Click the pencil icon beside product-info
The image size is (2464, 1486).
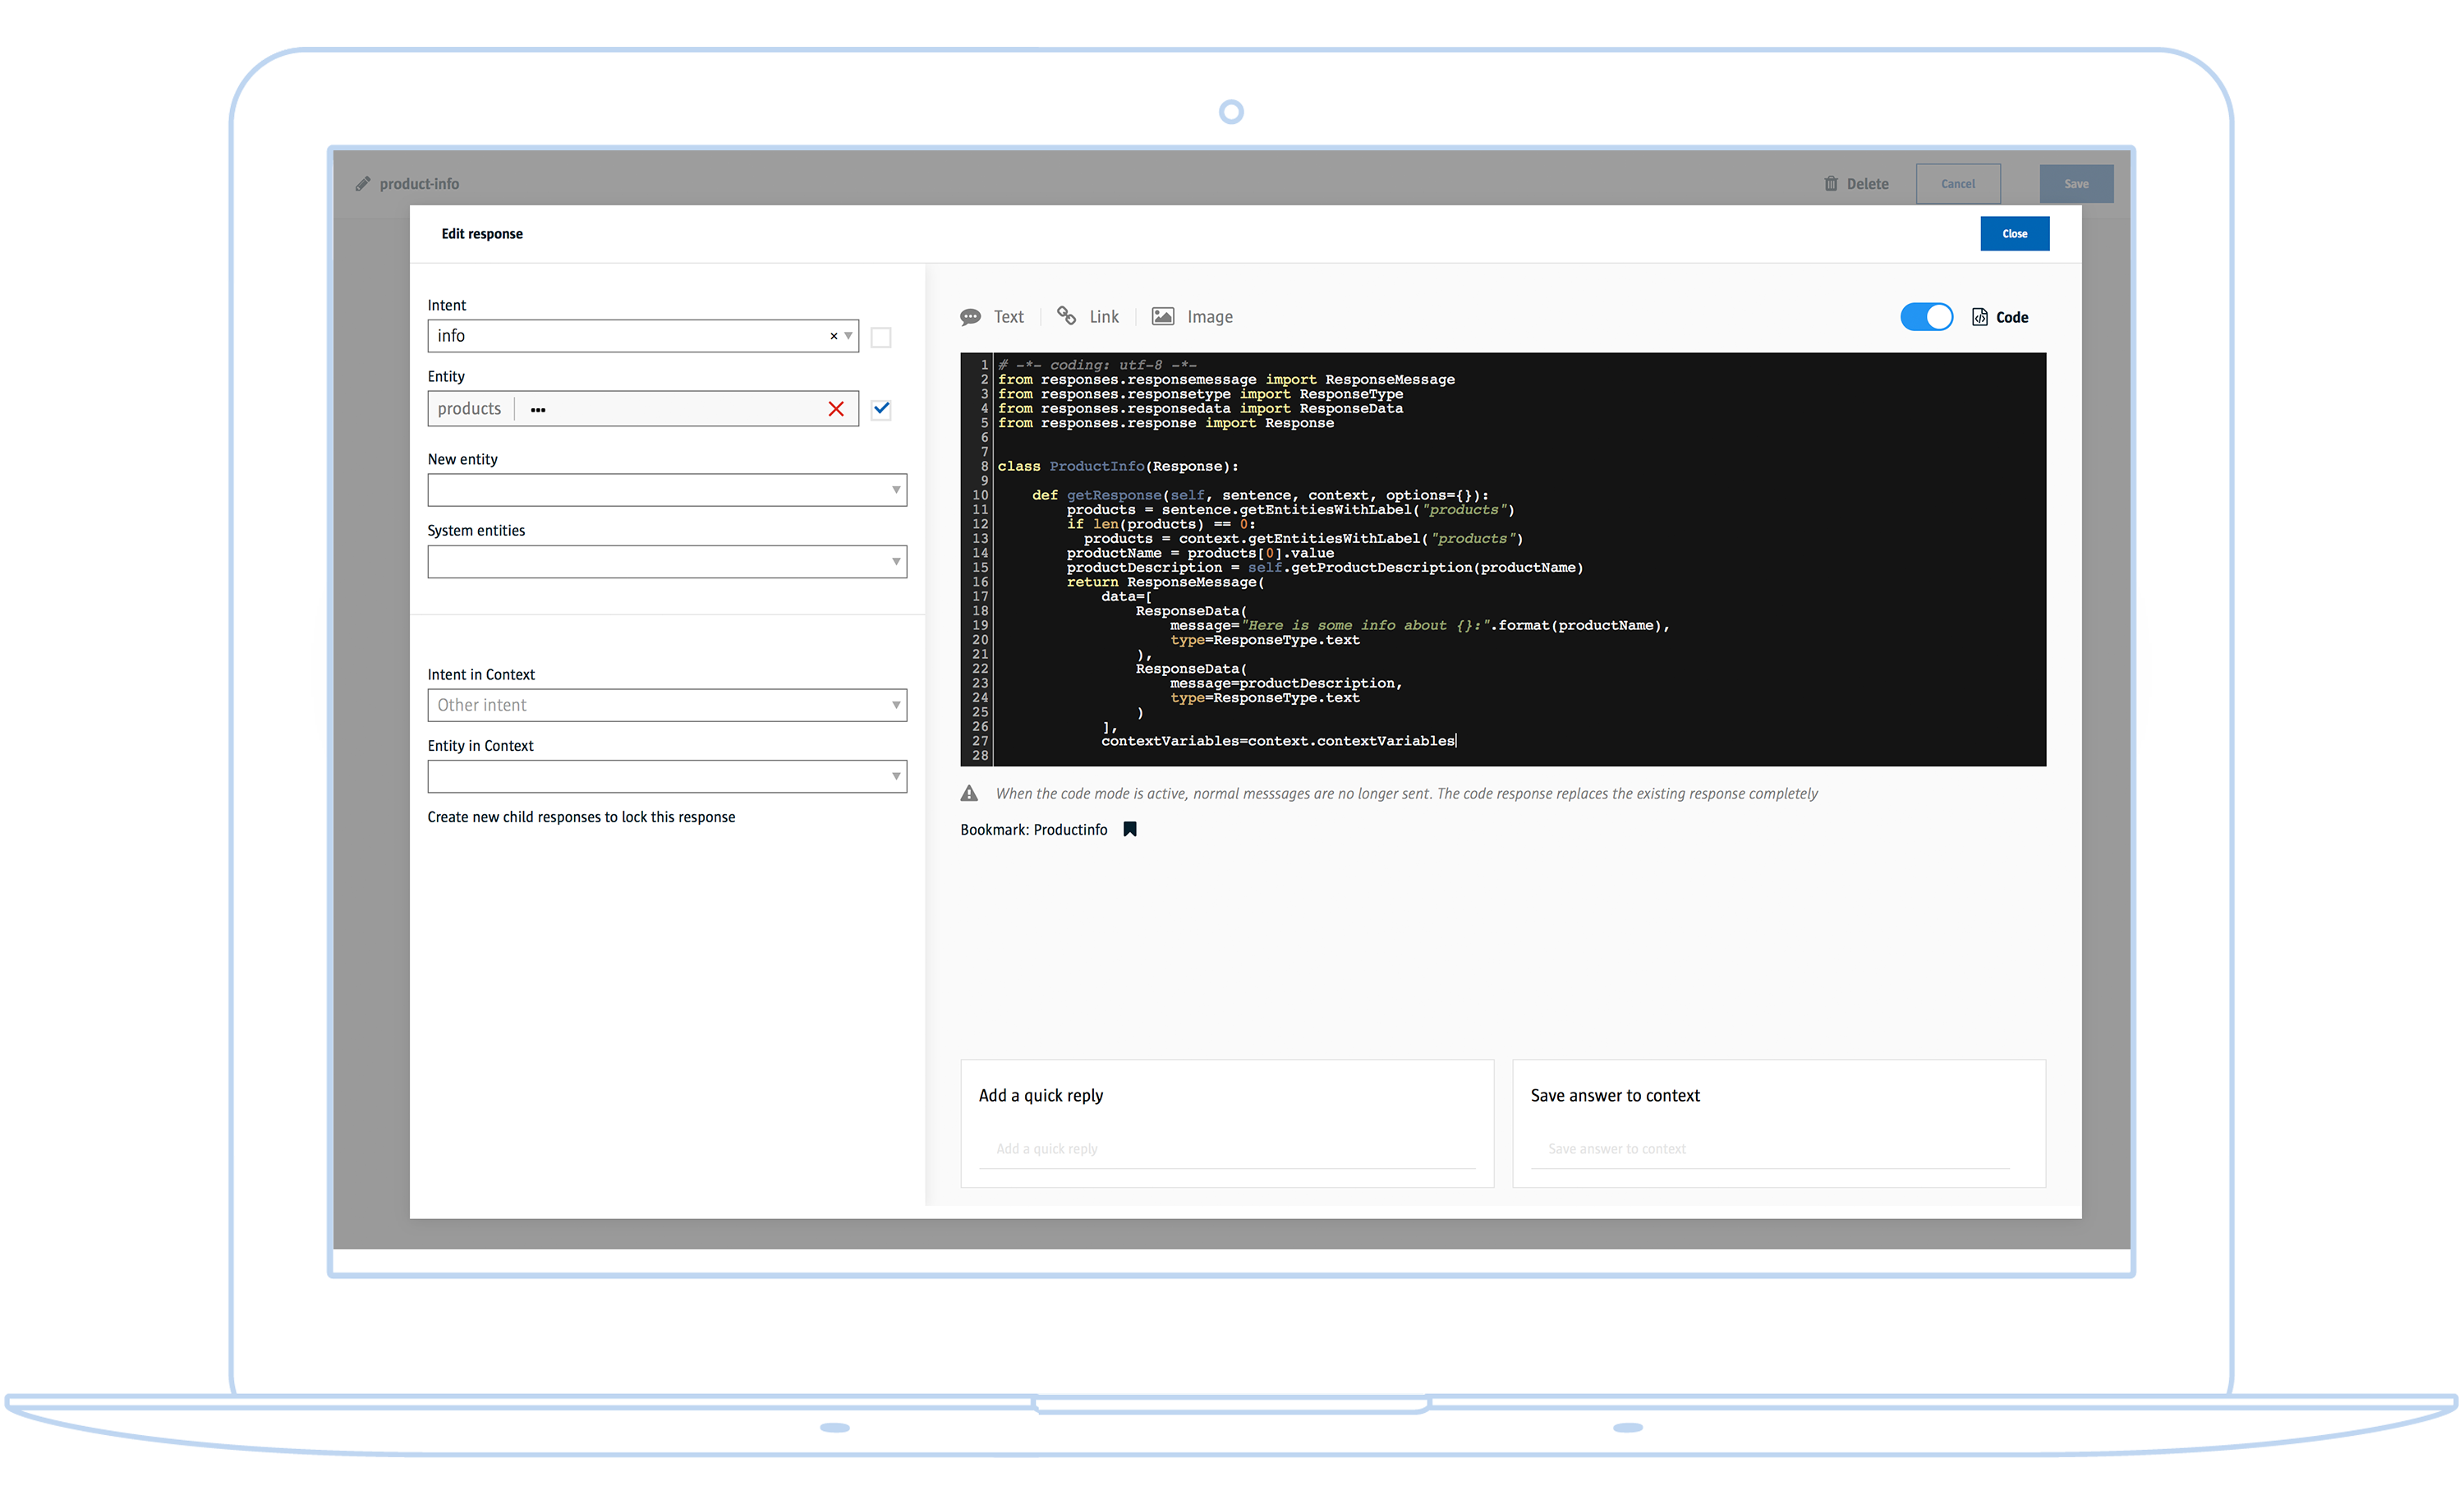pos(362,183)
